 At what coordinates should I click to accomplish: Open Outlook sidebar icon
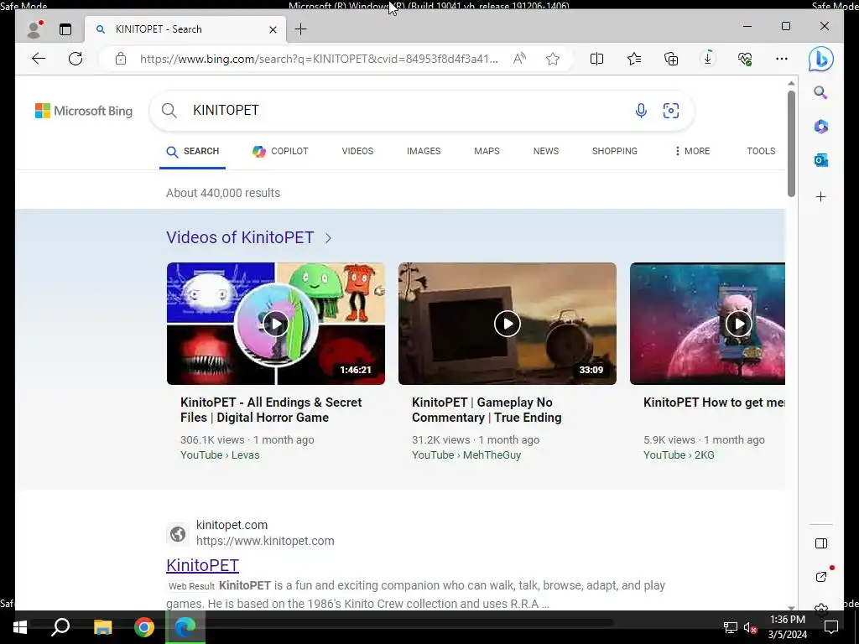(x=820, y=160)
